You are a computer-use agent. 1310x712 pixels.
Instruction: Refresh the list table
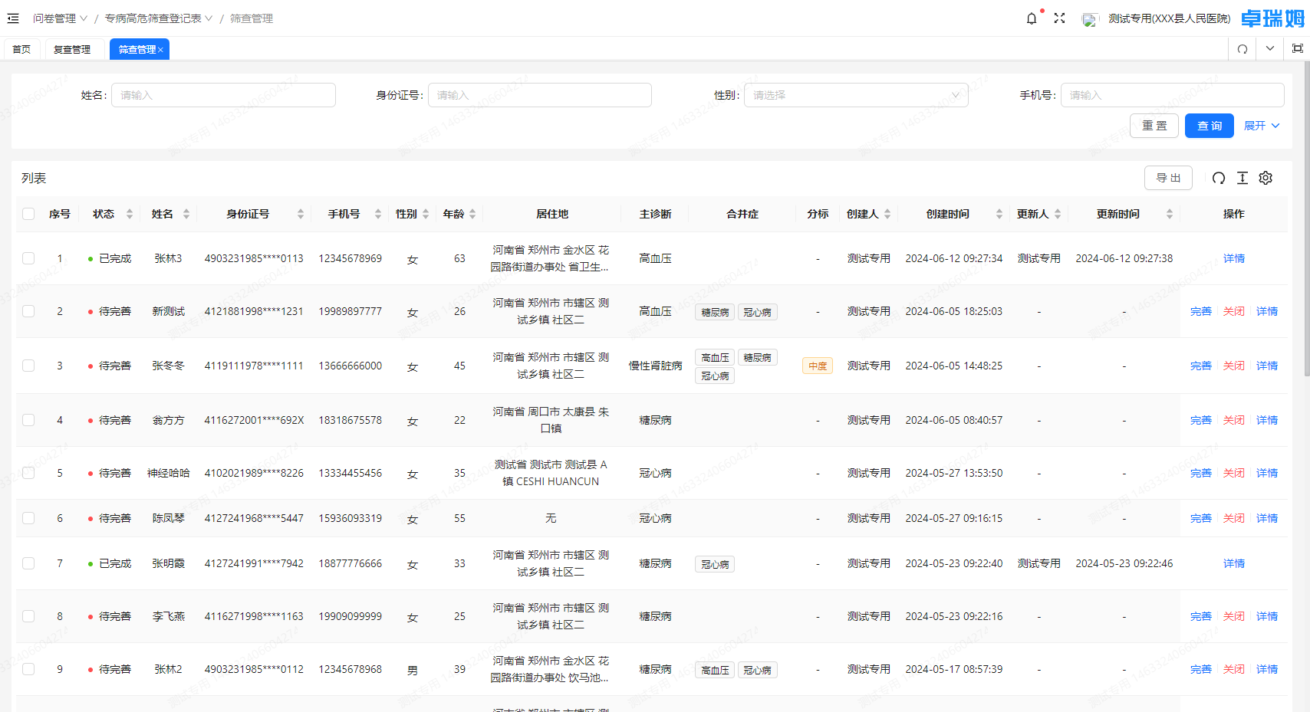(x=1219, y=178)
